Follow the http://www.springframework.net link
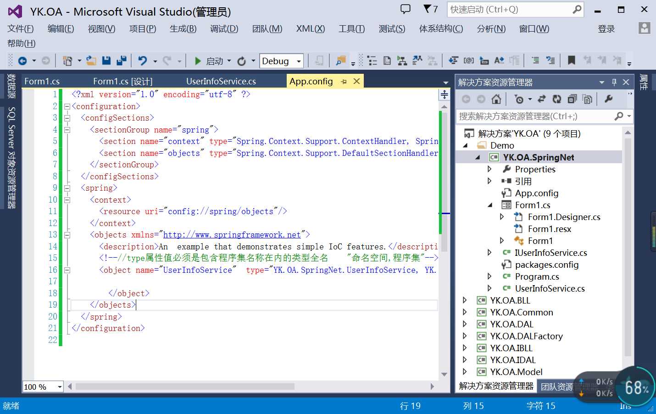Image resolution: width=656 pixels, height=414 pixels. 232,235
